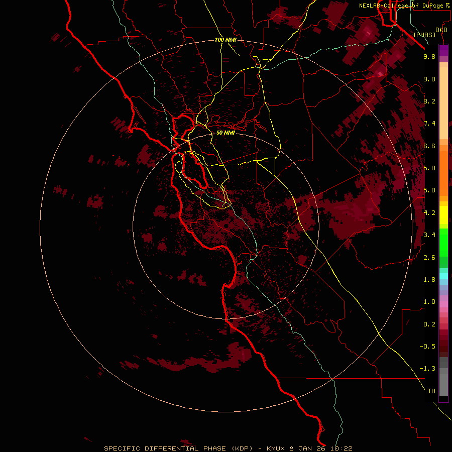Click the yellow segment of the color bar

(x=443, y=215)
